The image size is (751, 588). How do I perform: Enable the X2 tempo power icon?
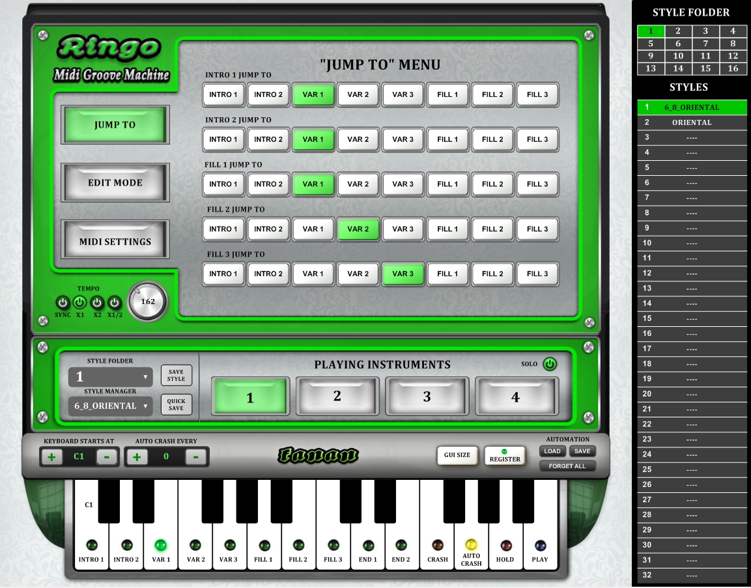click(x=97, y=303)
